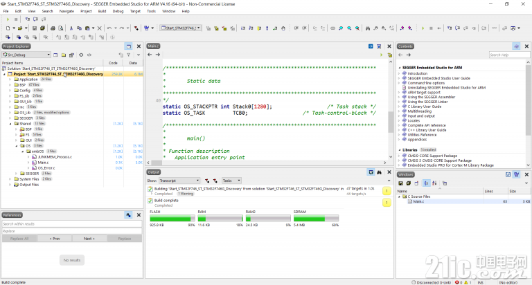Click the Save All icon in the toolbar

click(x=42, y=28)
